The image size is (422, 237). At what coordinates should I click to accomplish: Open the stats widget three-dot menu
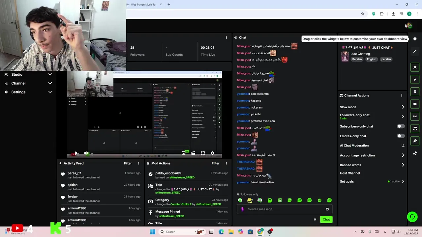(226, 38)
